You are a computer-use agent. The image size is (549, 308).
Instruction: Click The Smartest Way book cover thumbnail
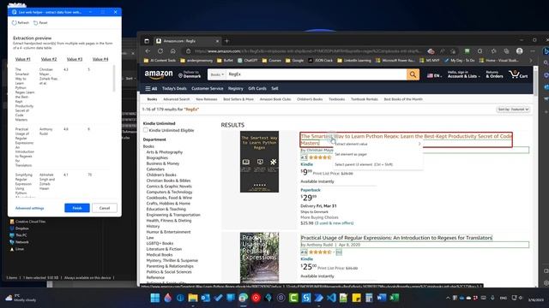[x=259, y=162]
